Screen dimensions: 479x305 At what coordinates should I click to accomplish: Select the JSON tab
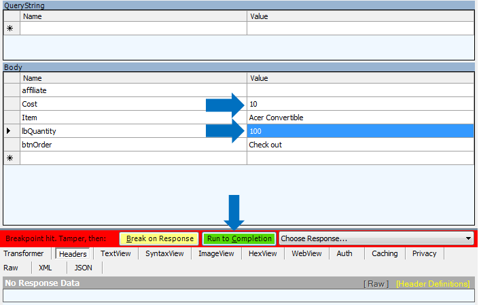(83, 268)
